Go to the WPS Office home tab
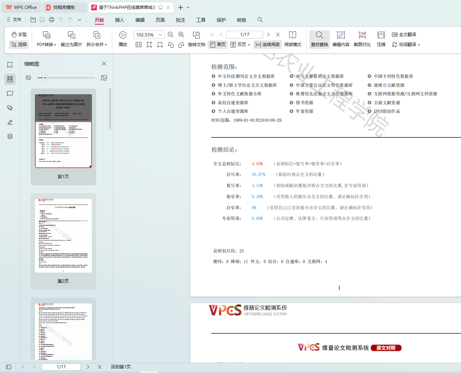Screen dimensions: 461x373 22,7
